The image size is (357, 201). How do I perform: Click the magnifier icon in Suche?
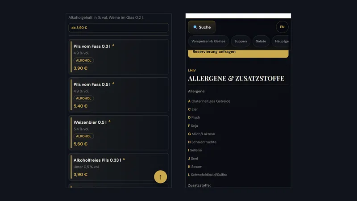[x=195, y=27]
